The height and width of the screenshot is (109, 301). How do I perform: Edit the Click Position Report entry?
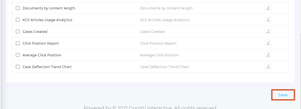tap(268, 43)
